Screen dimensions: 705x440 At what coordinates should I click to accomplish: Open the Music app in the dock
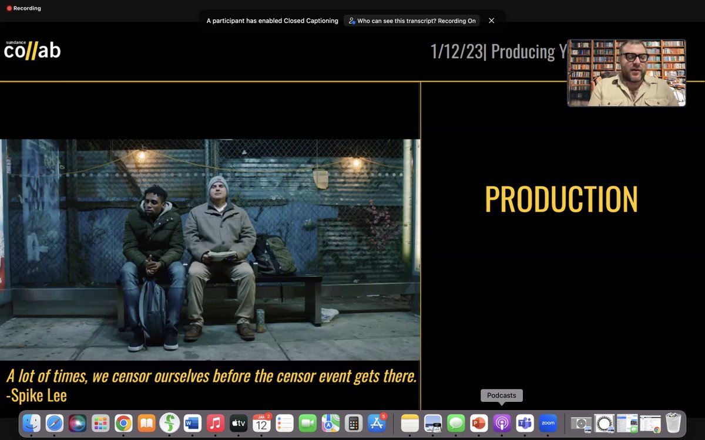pos(215,423)
